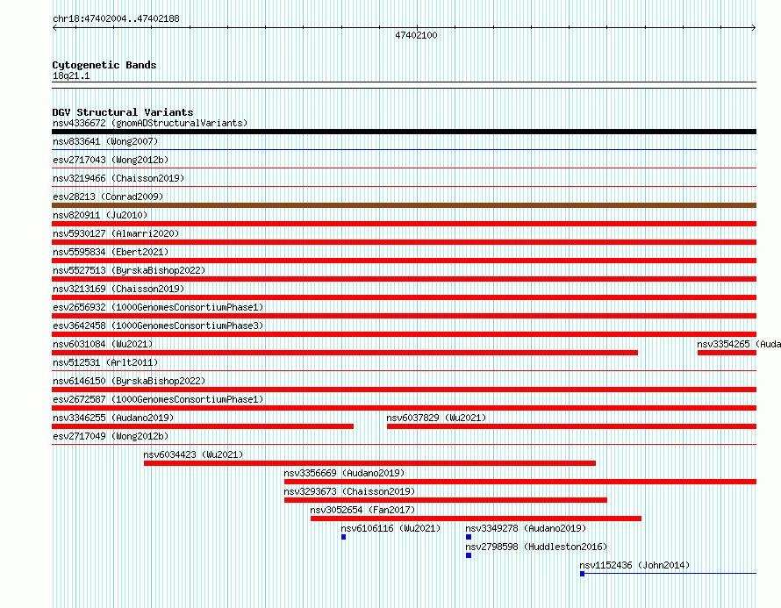Viewport: 781px width, 608px height.
Task: Click the blue square marker for nsv1152436
Action: pos(583,574)
